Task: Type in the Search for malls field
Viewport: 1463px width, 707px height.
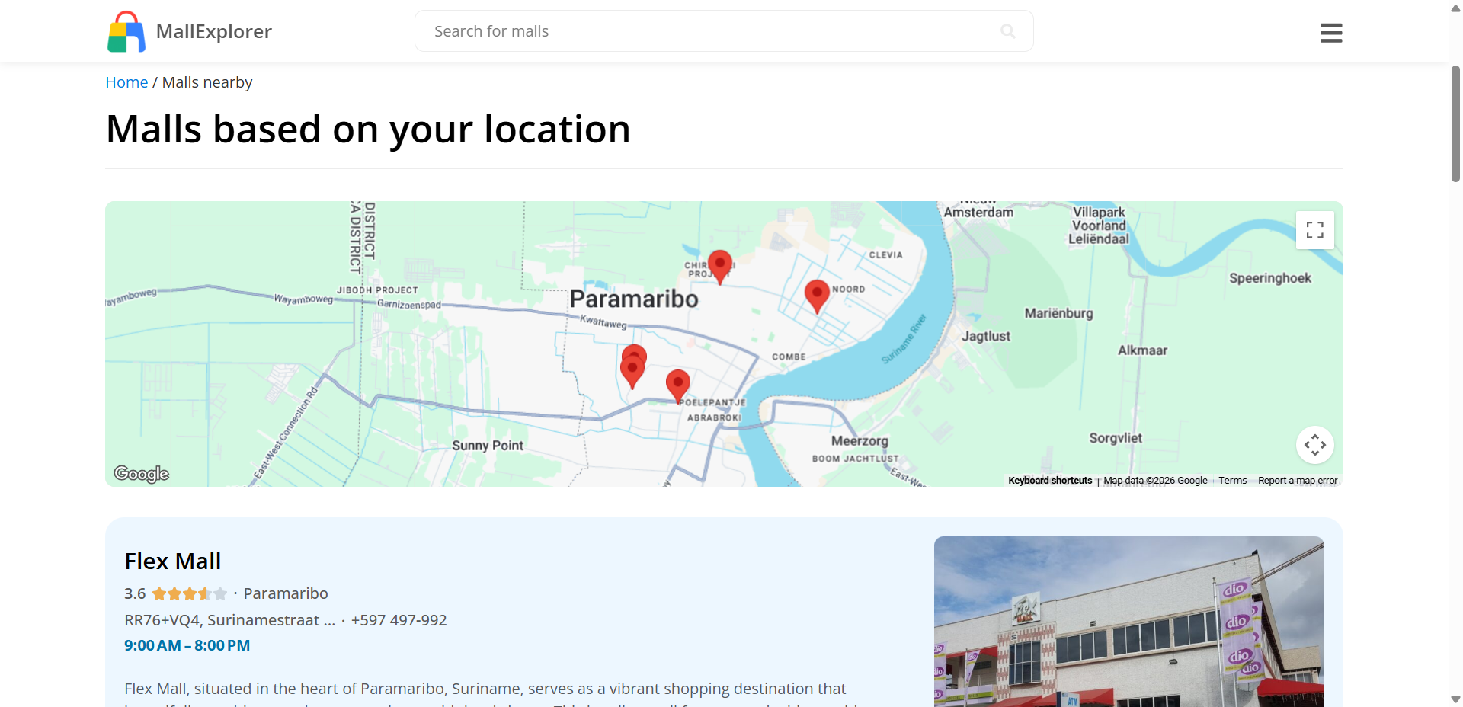Action: 709,31
